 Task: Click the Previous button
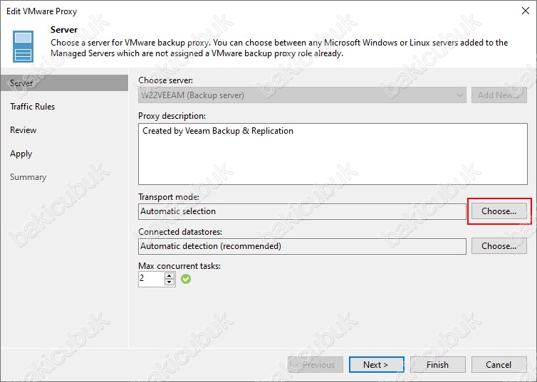click(x=316, y=365)
